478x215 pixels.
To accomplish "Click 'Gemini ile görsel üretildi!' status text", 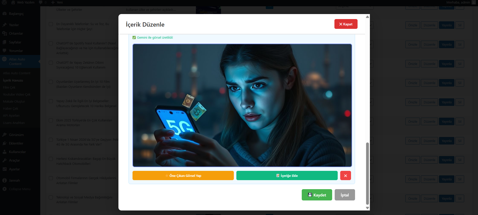I will pyautogui.click(x=155, y=37).
